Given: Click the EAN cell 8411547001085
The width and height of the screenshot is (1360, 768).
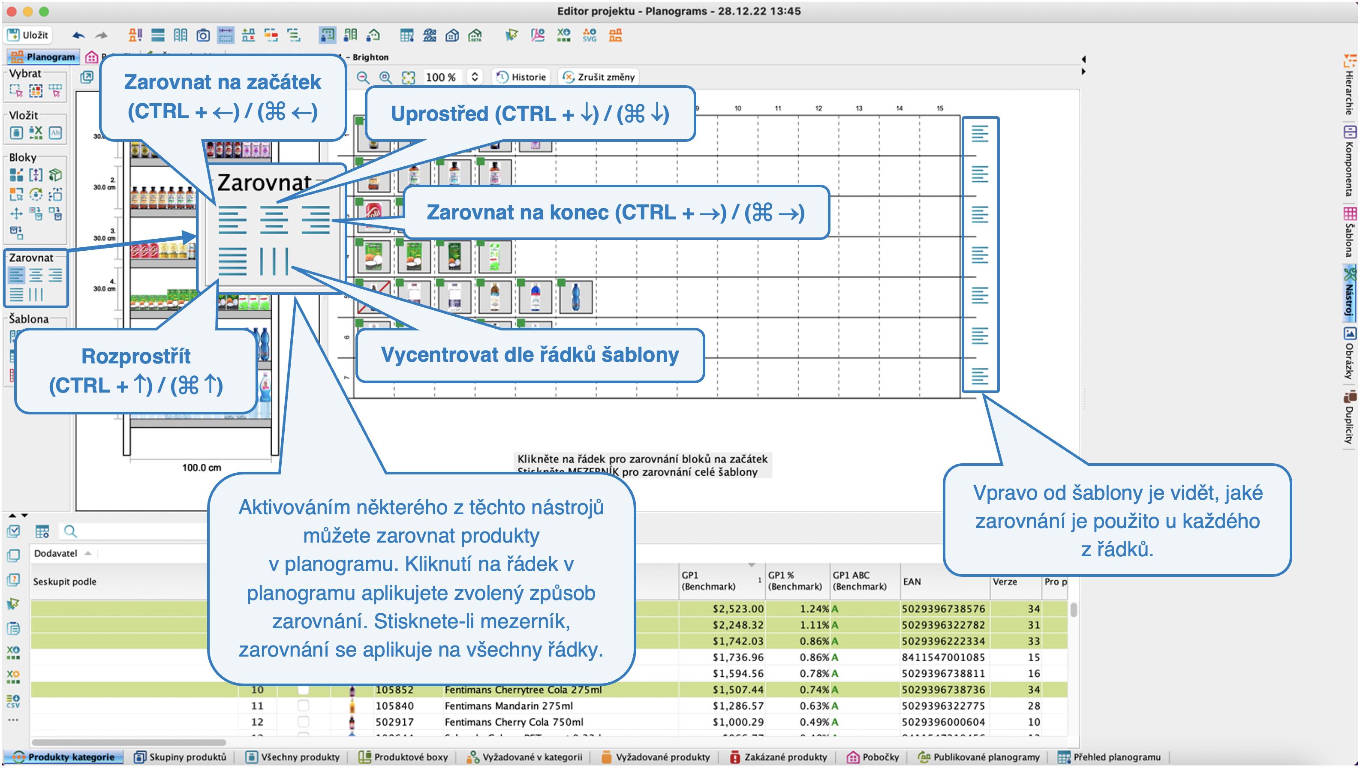Looking at the screenshot, I should tap(943, 657).
